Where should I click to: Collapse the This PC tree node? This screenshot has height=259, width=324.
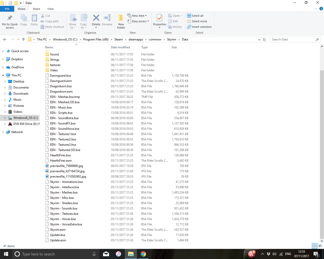[x=3, y=75]
